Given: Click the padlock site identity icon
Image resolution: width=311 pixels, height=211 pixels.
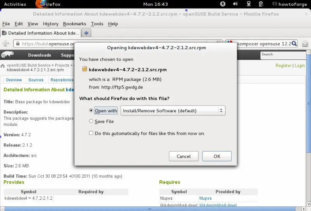Looking at the screenshot, I should [18, 44].
